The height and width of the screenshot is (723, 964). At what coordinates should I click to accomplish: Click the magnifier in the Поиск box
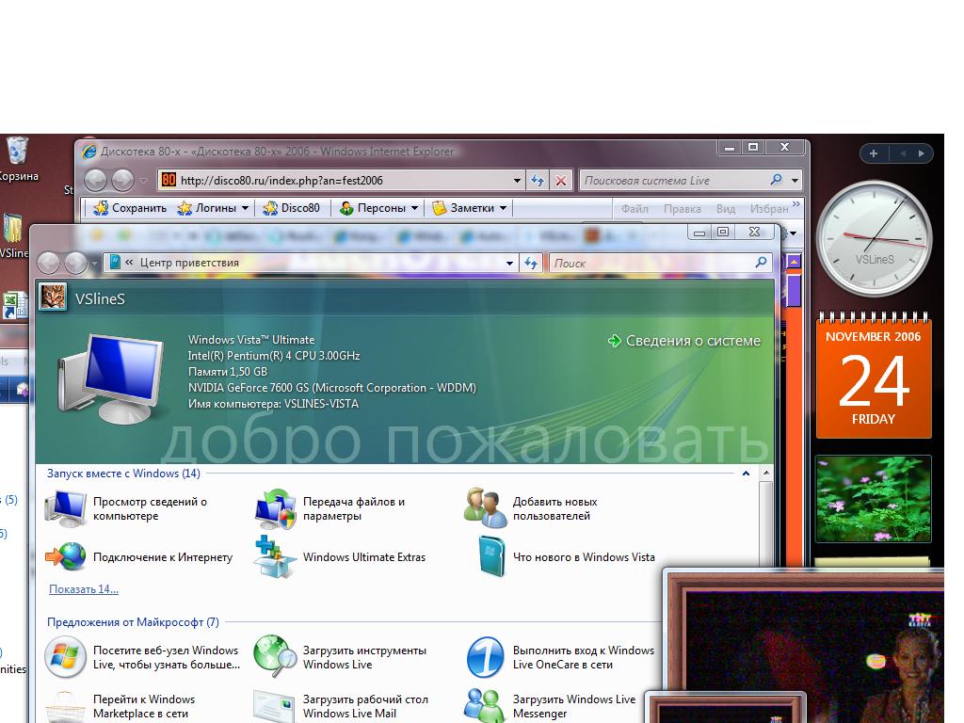pyautogui.click(x=761, y=263)
